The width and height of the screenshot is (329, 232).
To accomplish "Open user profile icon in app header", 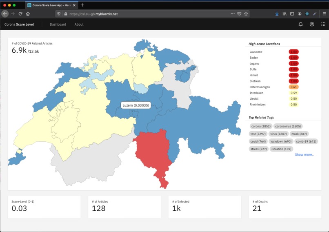I will (312, 25).
